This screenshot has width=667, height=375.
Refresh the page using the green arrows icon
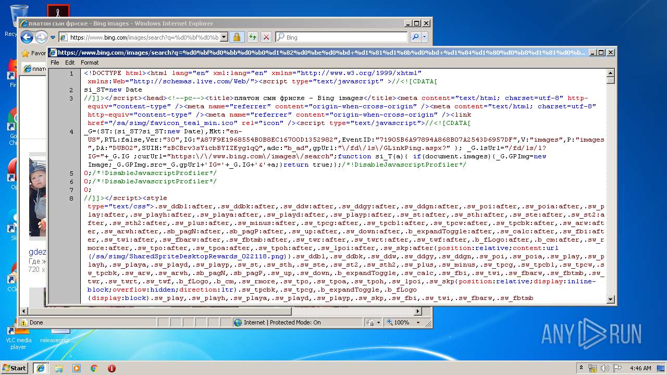[x=252, y=37]
